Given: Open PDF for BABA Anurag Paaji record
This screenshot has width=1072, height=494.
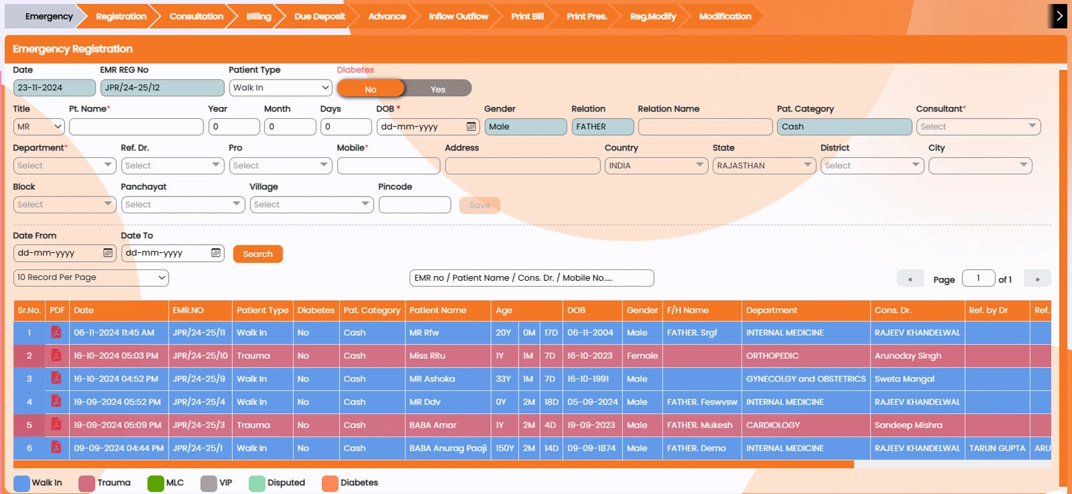Looking at the screenshot, I should coord(56,448).
